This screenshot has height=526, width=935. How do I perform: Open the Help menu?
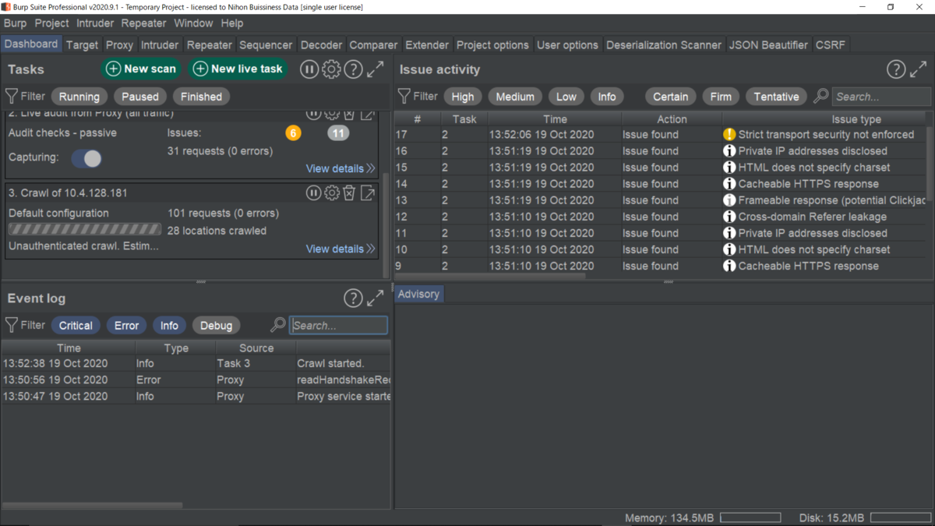232,23
